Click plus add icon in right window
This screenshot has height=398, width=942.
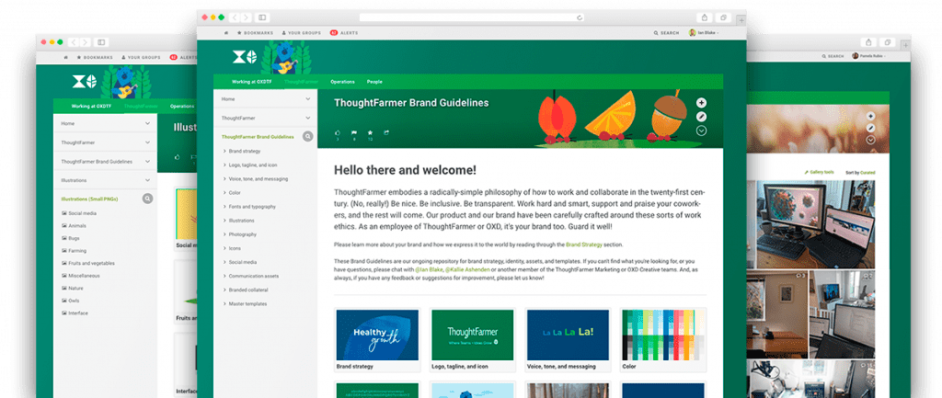coord(870,116)
